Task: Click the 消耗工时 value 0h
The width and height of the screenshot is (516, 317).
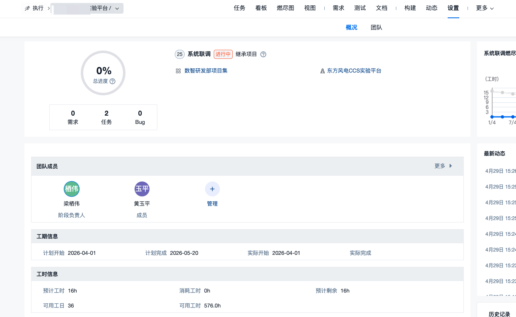Action: click(x=207, y=290)
